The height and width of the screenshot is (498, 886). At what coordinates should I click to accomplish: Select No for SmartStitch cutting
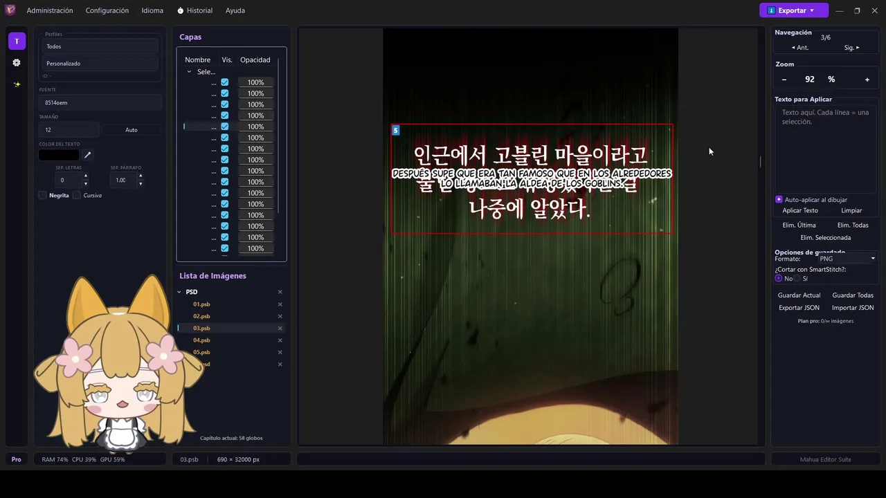coord(779,278)
